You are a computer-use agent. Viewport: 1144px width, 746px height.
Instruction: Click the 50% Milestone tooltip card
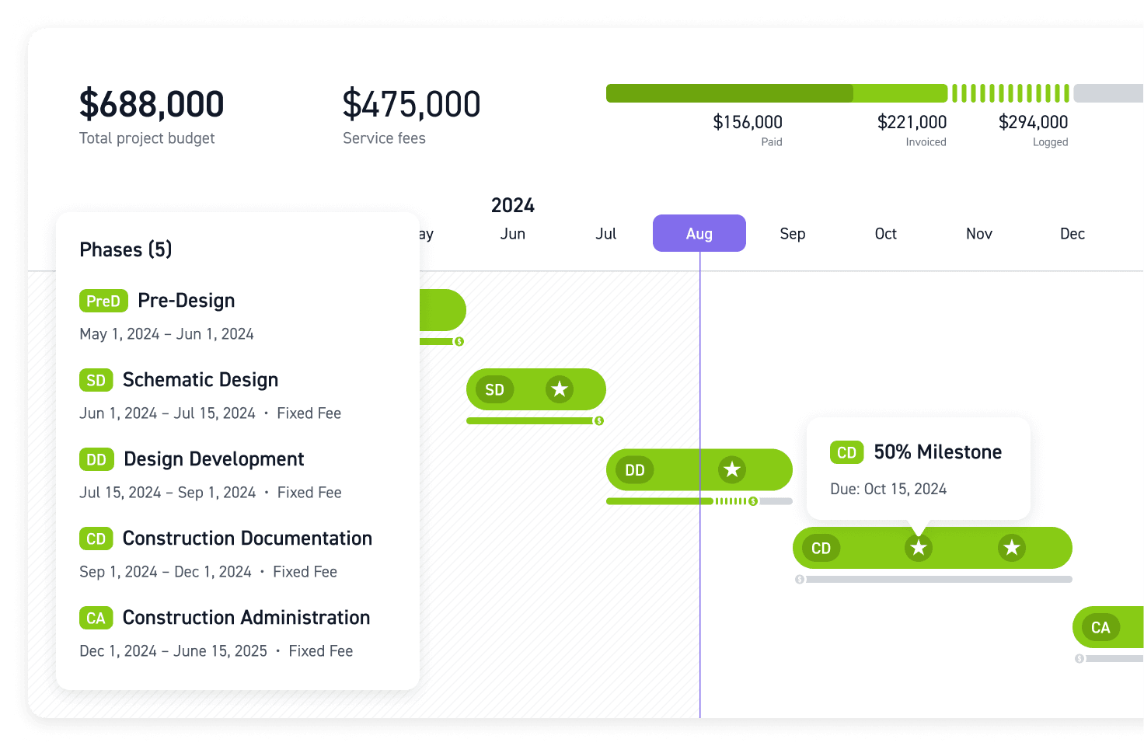point(919,468)
